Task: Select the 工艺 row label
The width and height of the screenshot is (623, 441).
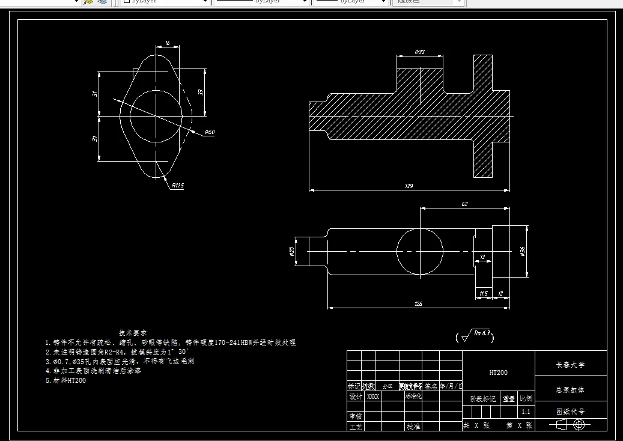Action: [356, 427]
